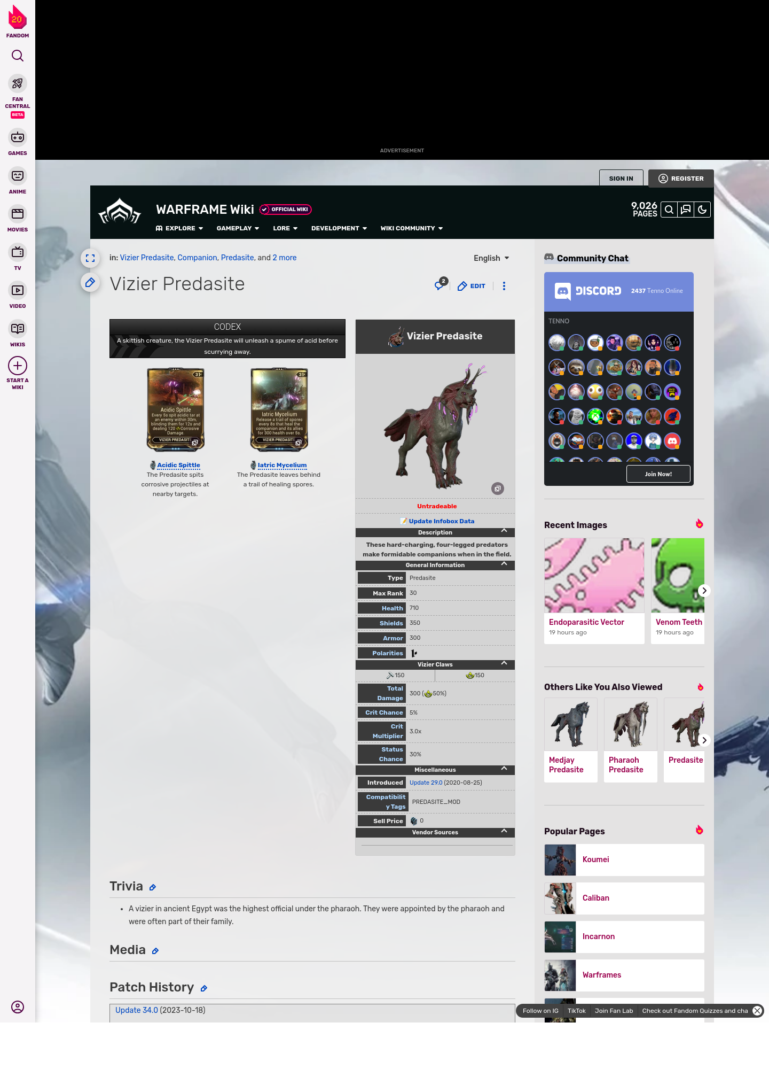Show the 2 more categories
The width and height of the screenshot is (769, 1069).
285,258
